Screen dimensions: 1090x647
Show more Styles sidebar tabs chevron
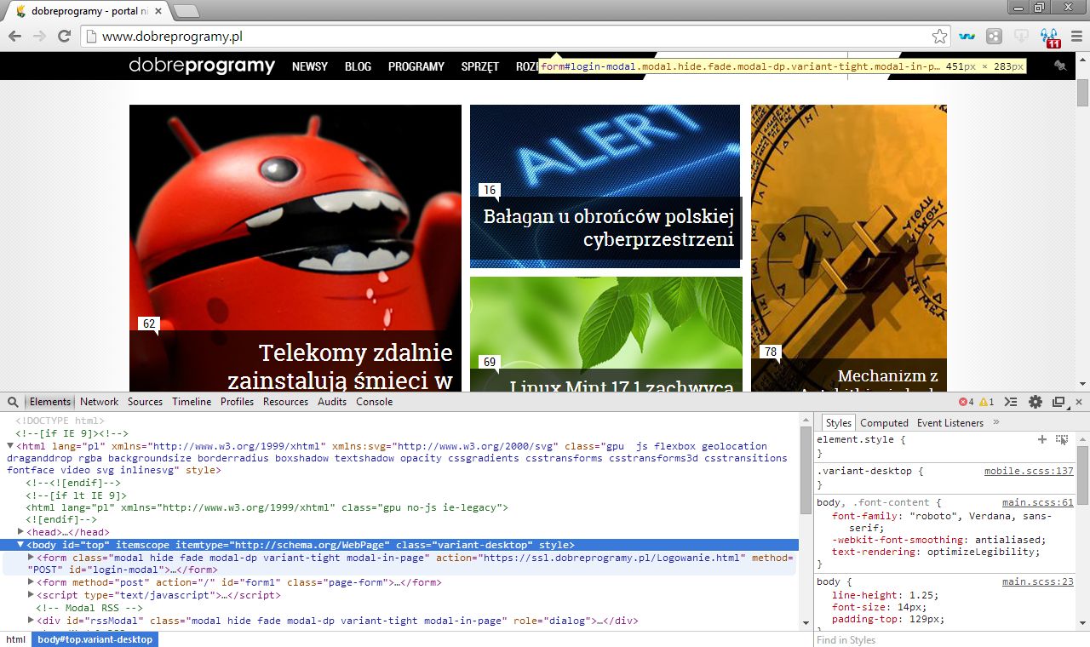click(x=995, y=422)
